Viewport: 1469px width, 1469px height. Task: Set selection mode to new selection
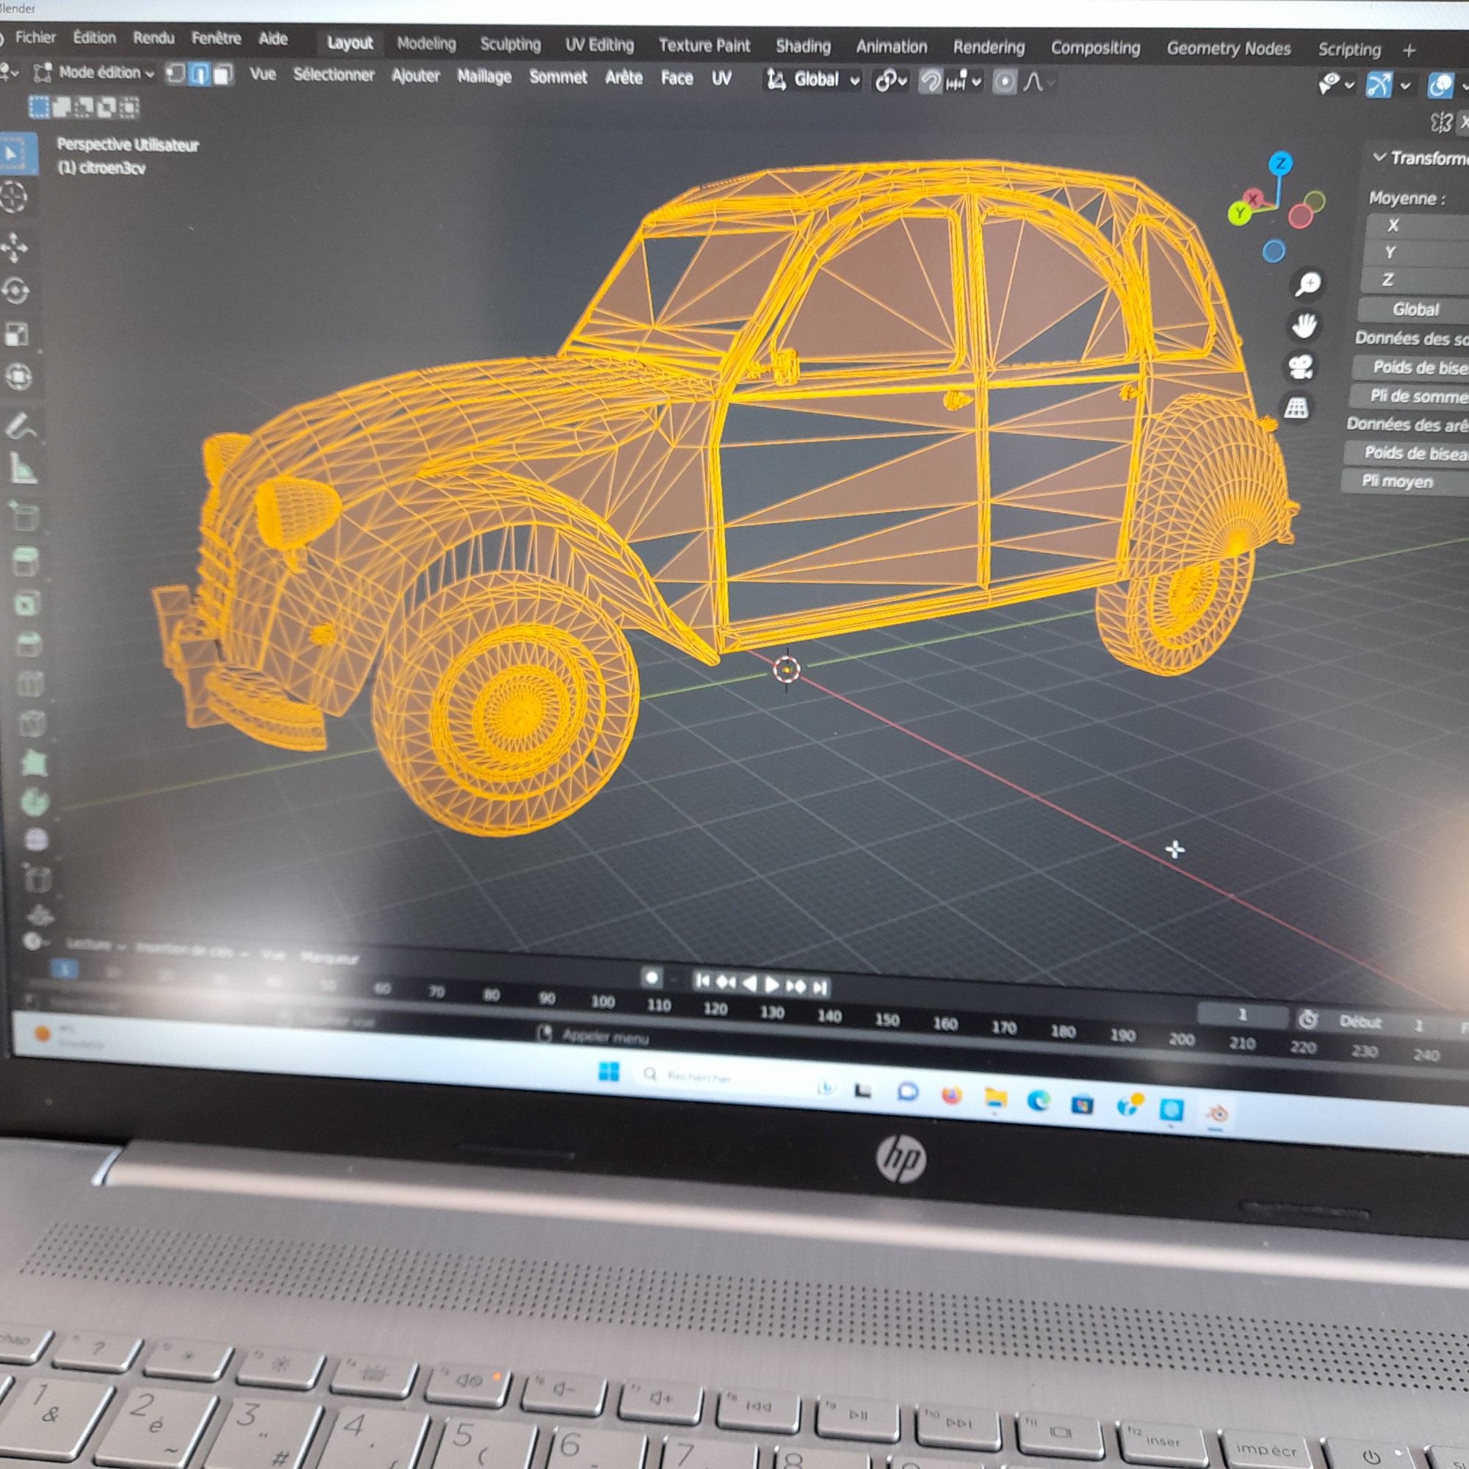(38, 107)
